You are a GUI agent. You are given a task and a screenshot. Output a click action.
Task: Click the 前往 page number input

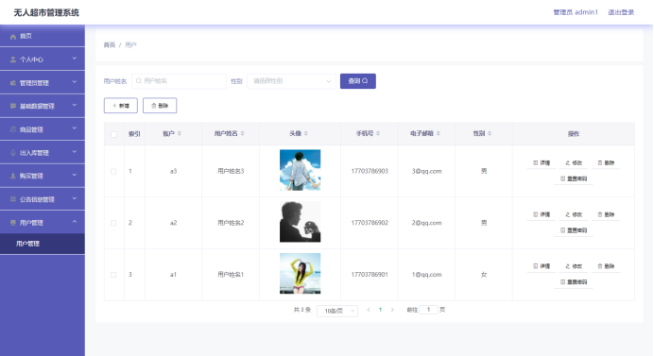(428, 310)
